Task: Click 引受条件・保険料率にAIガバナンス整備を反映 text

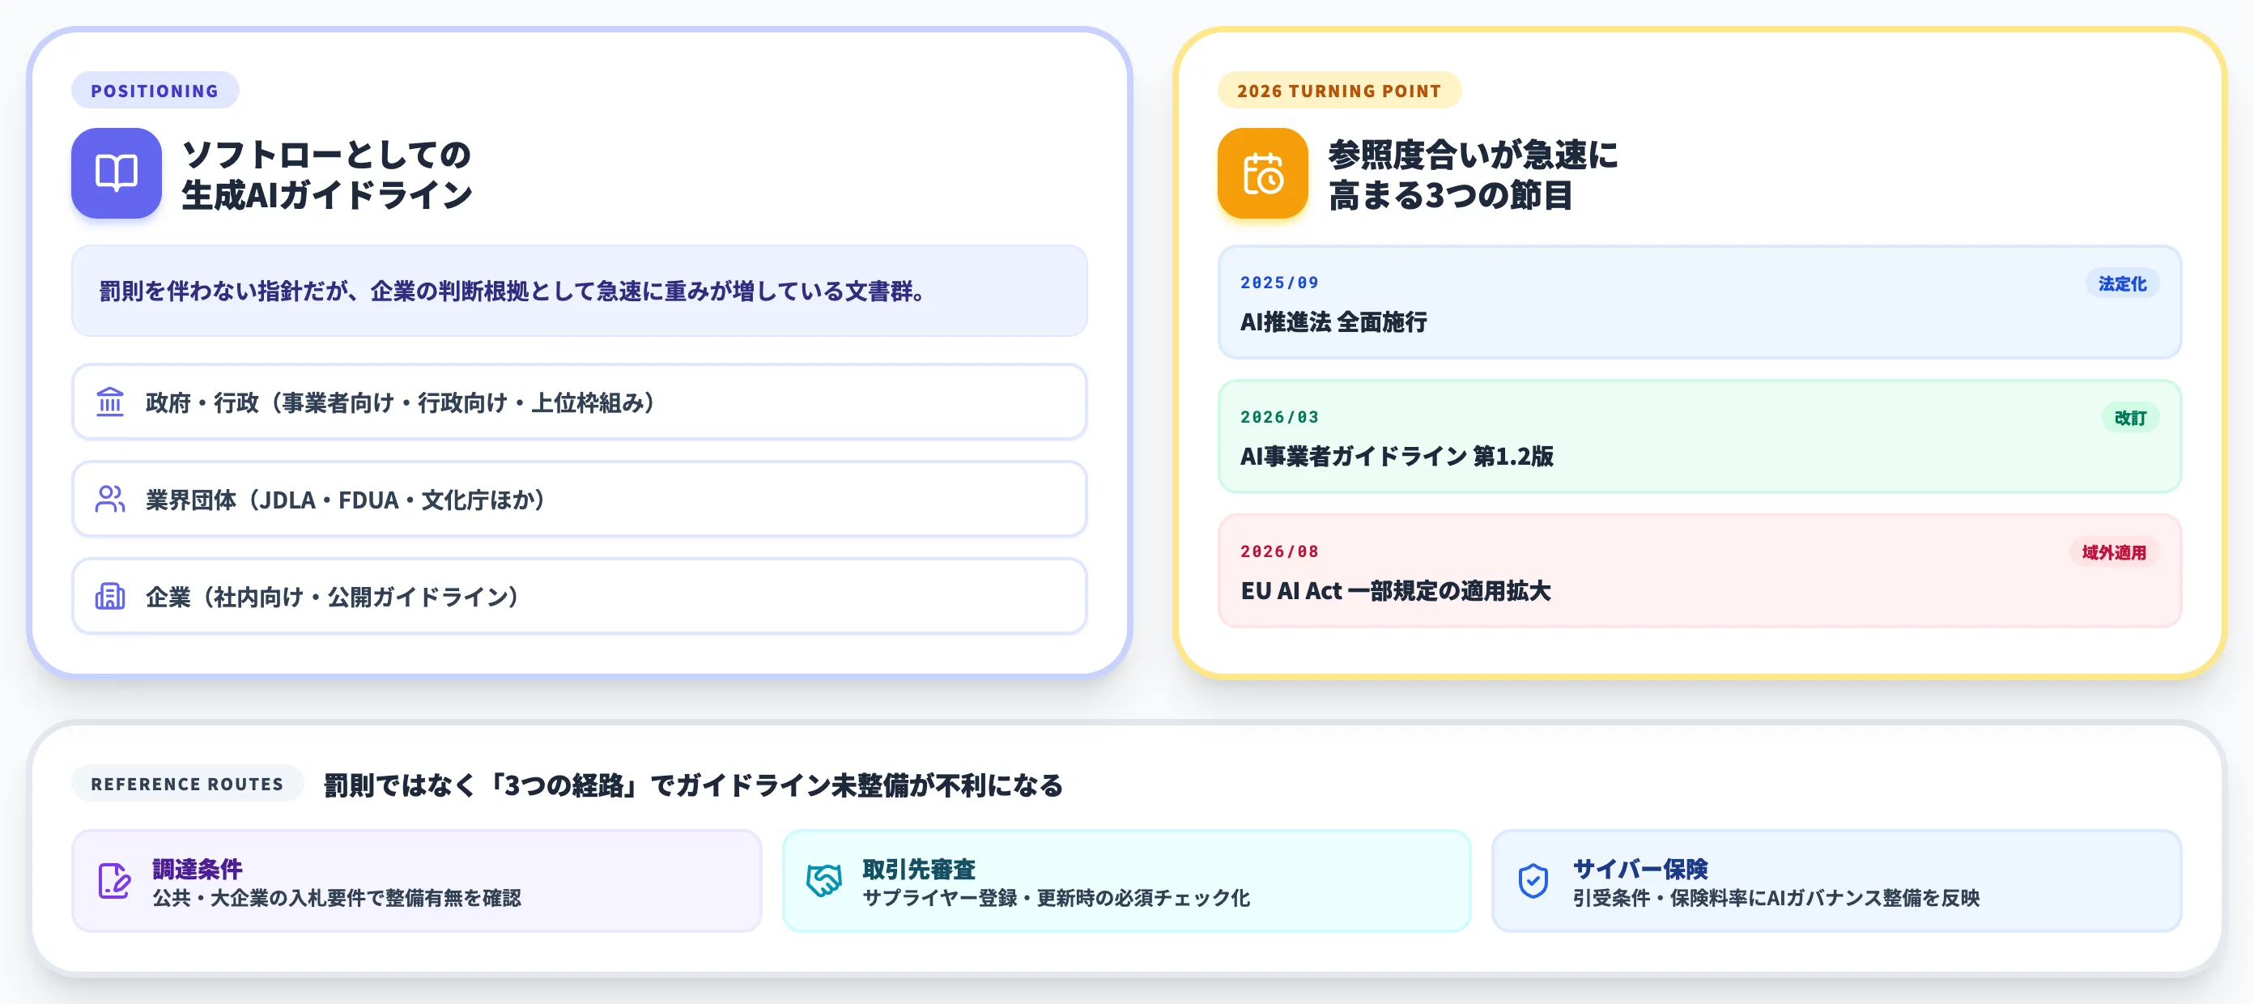Action: coord(1776,898)
